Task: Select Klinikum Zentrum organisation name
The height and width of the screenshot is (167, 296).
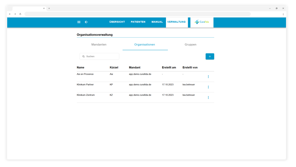Action: [86, 95]
